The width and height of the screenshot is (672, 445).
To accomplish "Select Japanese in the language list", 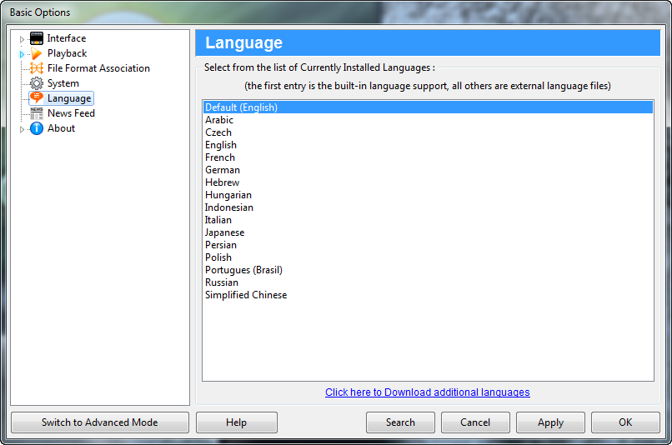I will pos(429,232).
